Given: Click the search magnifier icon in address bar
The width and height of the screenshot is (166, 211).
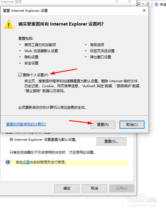Looking at the screenshot, I should (139, 4).
